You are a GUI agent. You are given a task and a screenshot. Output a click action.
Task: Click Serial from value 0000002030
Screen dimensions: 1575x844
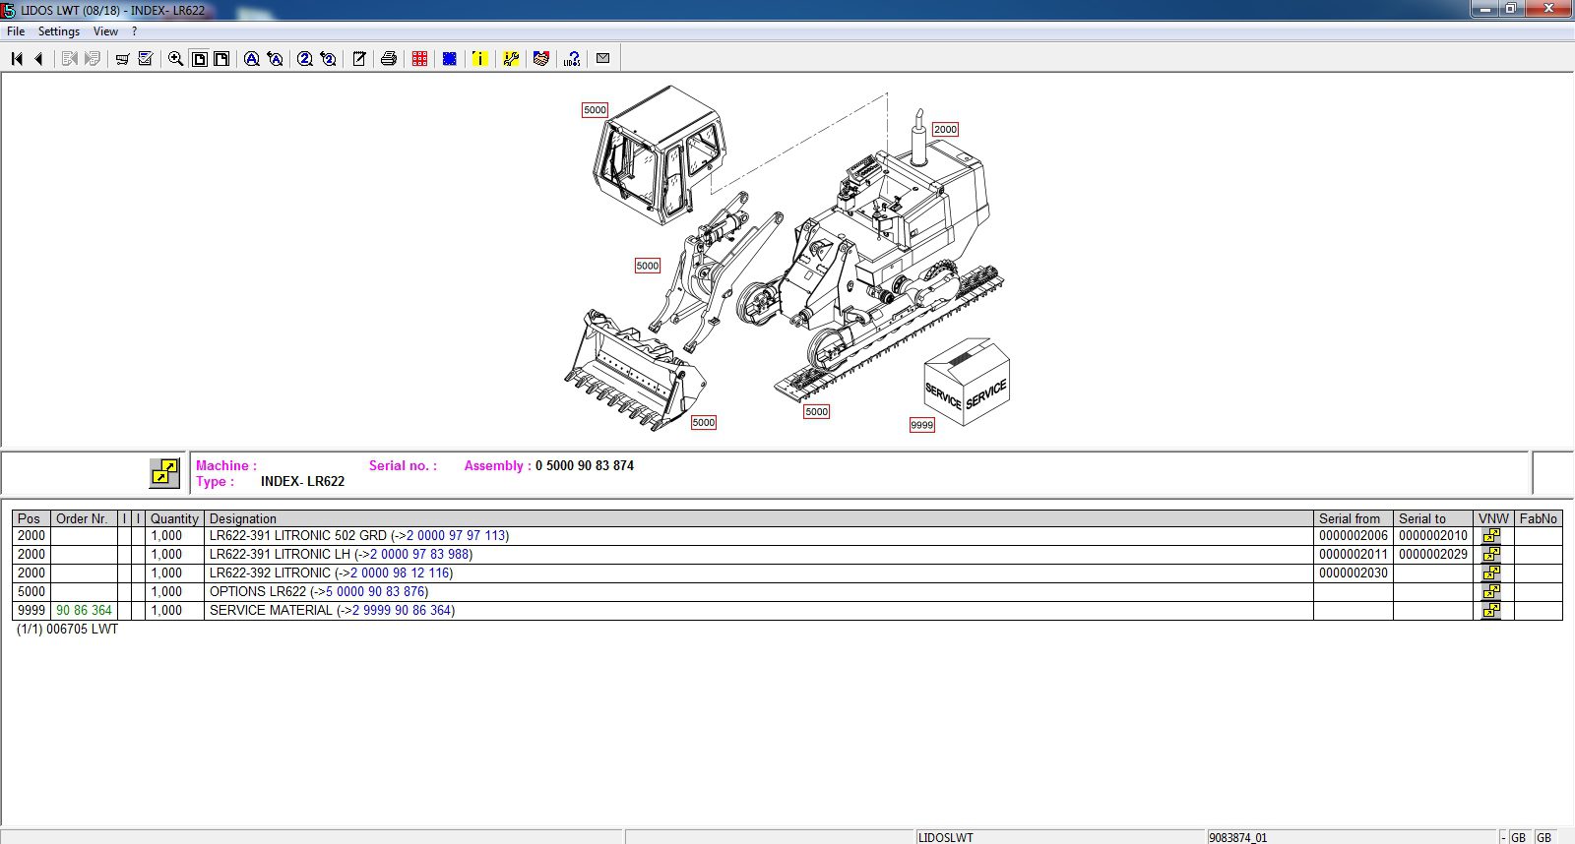point(1354,573)
